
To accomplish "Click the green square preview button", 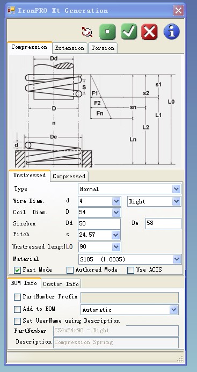I will pyautogui.click(x=107, y=32).
